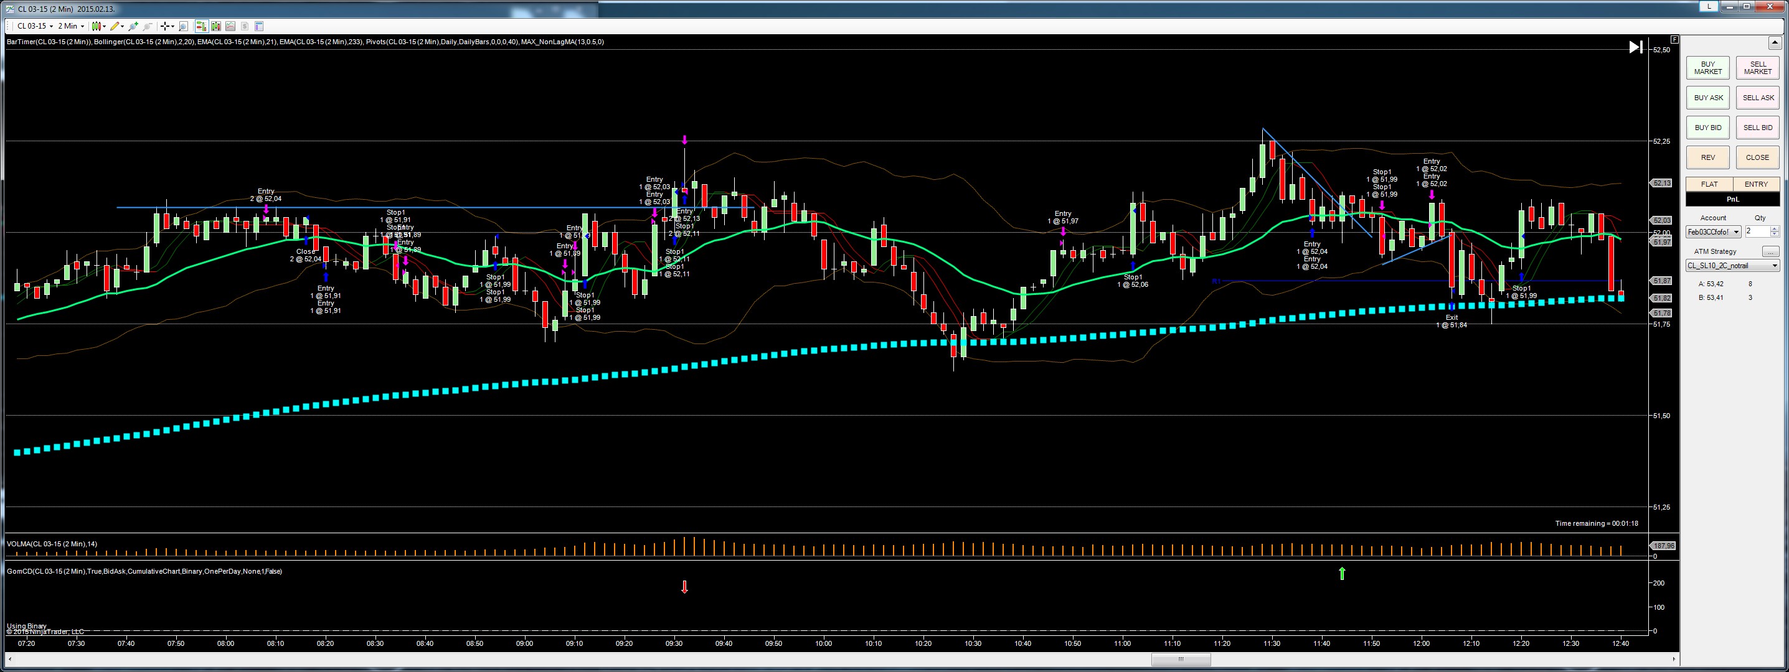Click horizontal scrollbar left arrow
1789x672 pixels.
(9, 659)
